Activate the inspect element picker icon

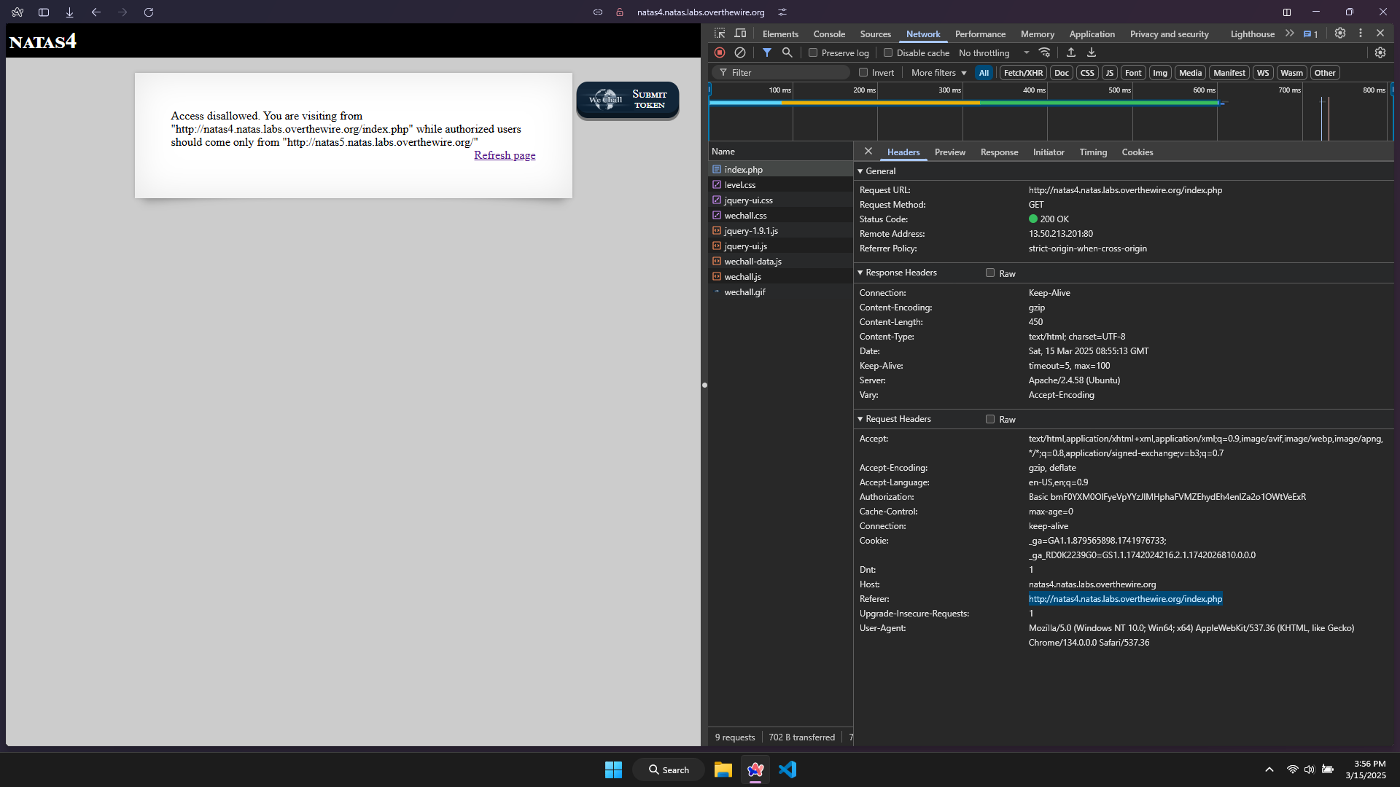tap(720, 34)
